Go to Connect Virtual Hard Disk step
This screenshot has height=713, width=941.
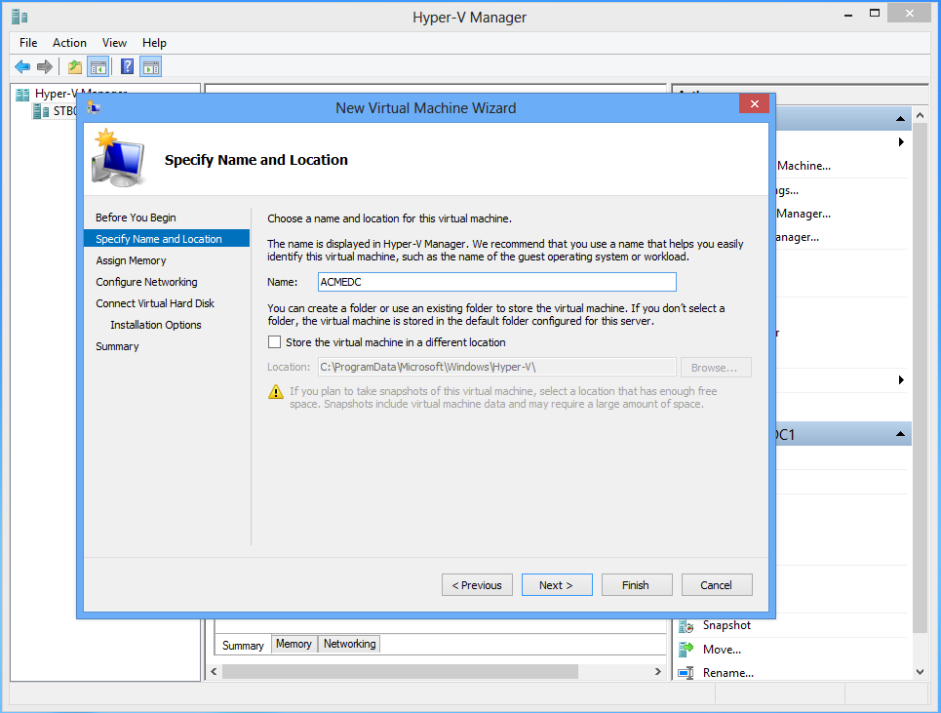tap(155, 303)
